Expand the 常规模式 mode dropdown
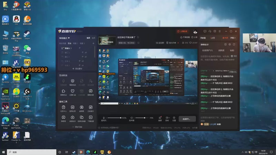This screenshot has height=155, width=276. [64, 38]
